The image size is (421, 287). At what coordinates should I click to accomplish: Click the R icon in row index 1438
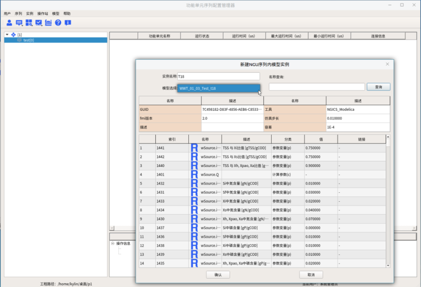click(194, 246)
